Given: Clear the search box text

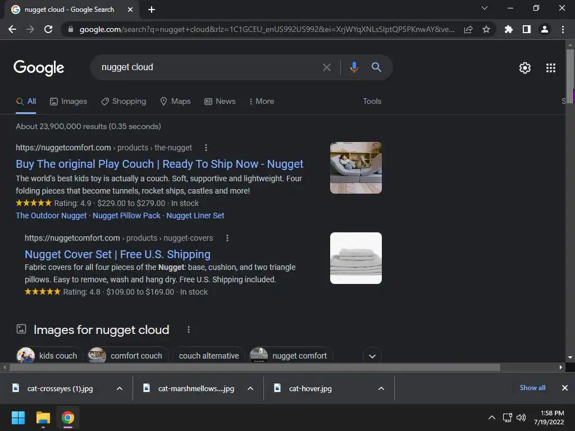Looking at the screenshot, I should [x=327, y=67].
